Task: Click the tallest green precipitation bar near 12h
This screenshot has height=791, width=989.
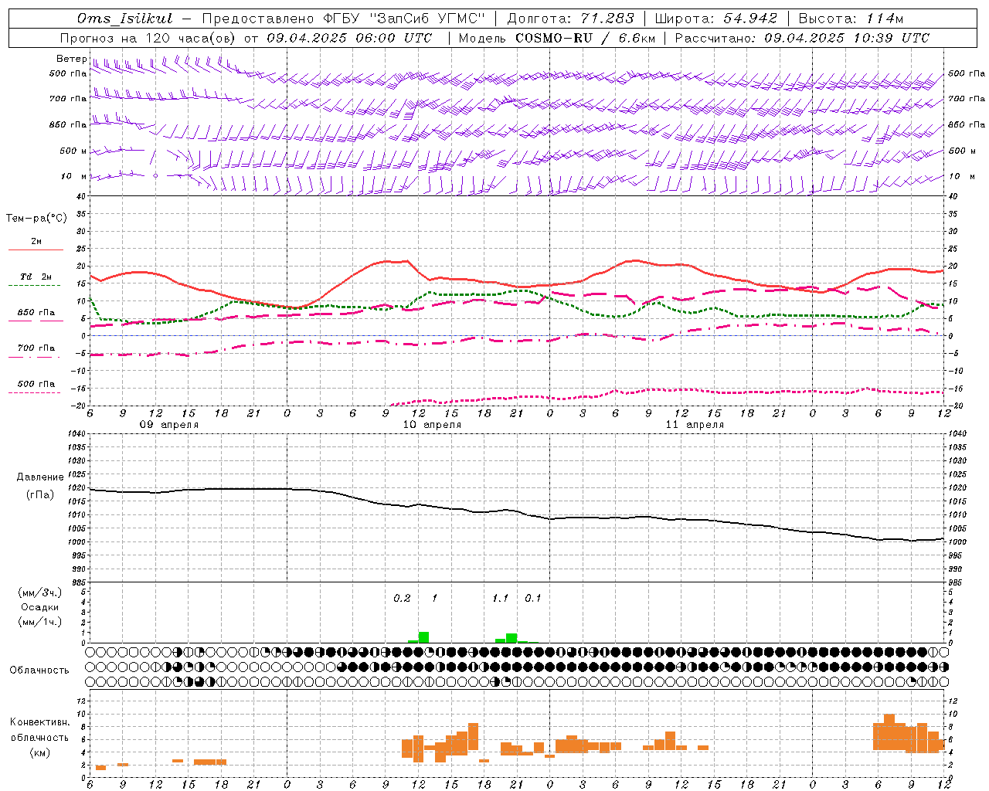Action: tap(423, 637)
